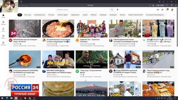Open the account avatar menu

pos(172,10)
